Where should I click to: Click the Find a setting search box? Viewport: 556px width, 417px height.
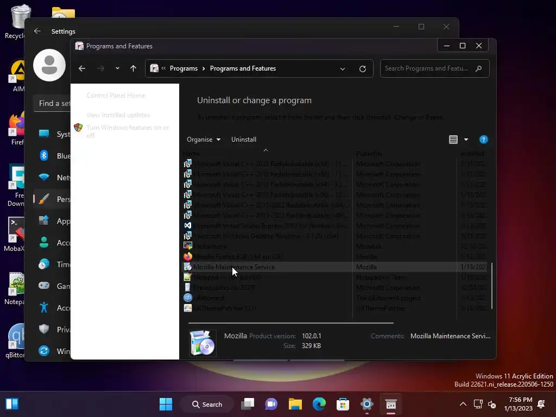[52, 103]
